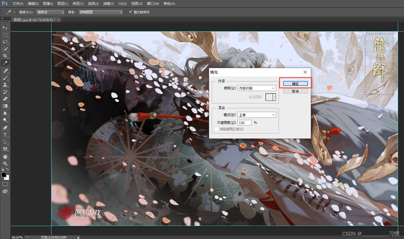Open the 类型 menu

click(78, 4)
